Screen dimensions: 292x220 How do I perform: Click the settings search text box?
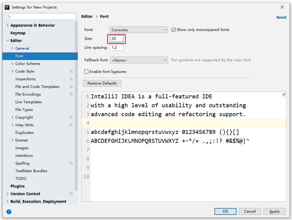coord(40,17)
